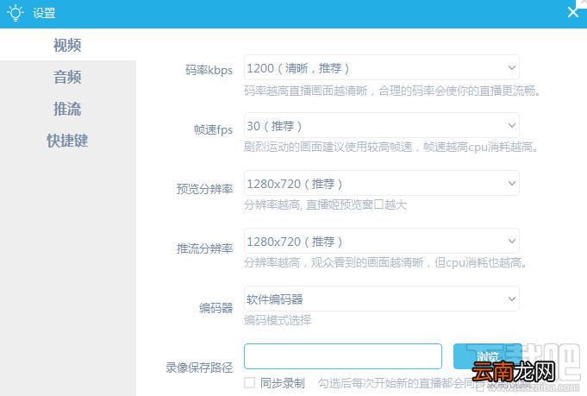
Task: Click the 录像保存路径 label
Action: coord(199,368)
